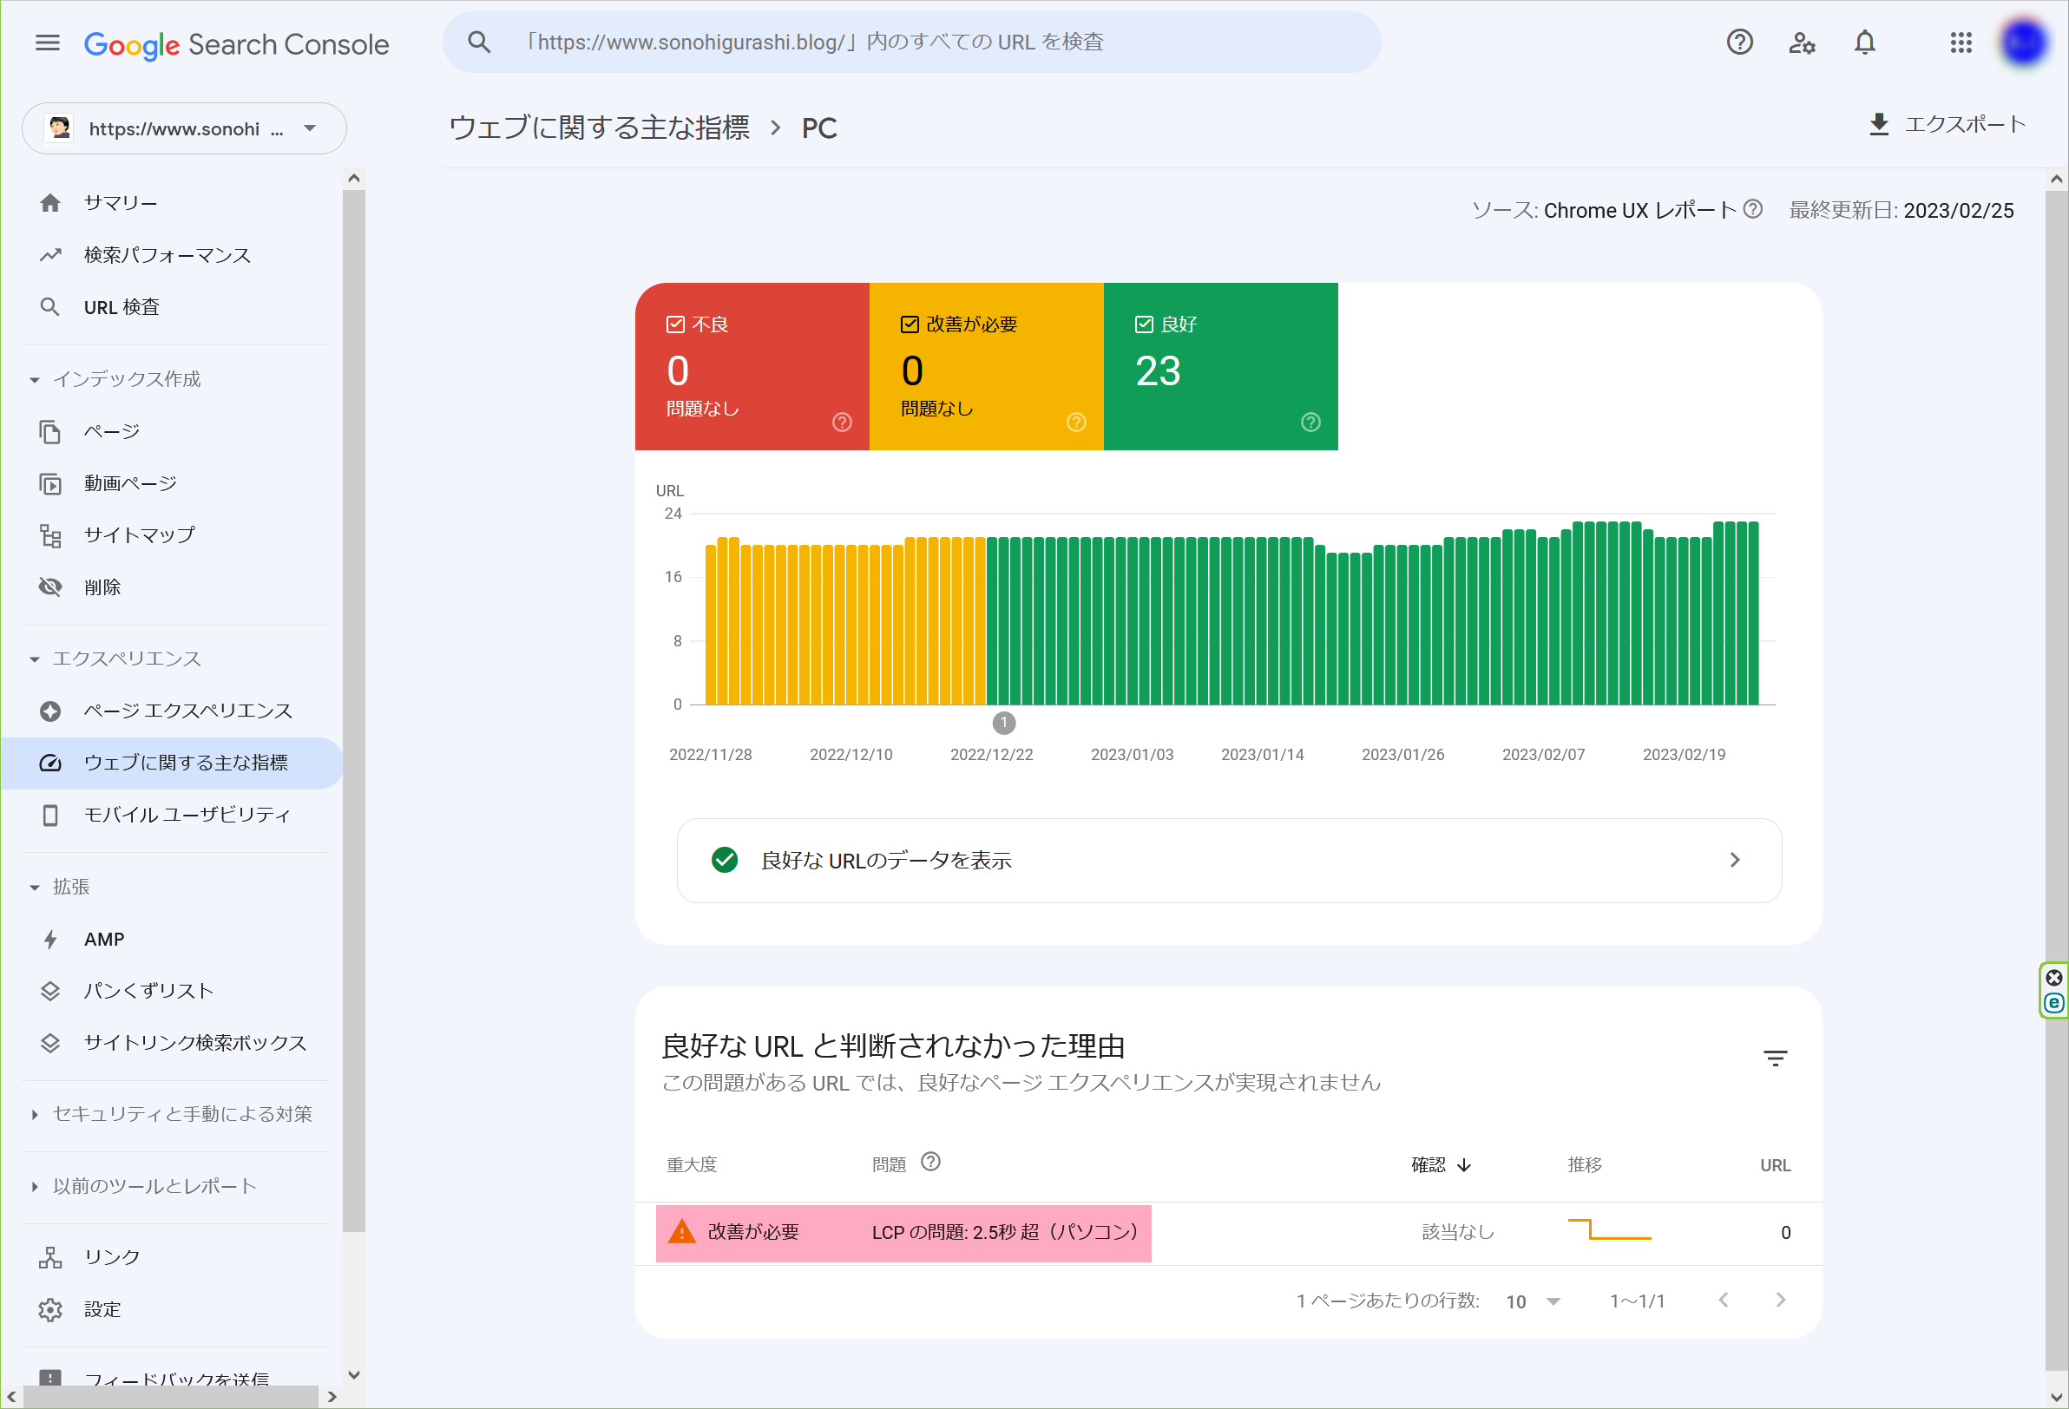Toggle the 改善が必要 checkbox
This screenshot has width=2069, height=1409.
click(909, 324)
